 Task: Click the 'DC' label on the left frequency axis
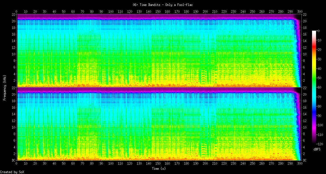click(x=13, y=160)
